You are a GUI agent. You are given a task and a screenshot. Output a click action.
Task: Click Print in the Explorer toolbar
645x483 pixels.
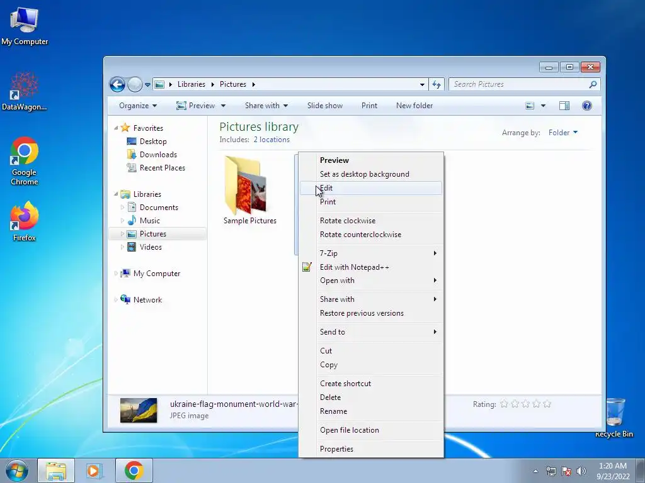[x=369, y=106]
